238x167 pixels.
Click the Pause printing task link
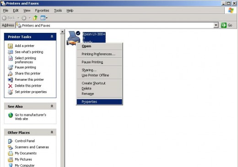coord(25,68)
